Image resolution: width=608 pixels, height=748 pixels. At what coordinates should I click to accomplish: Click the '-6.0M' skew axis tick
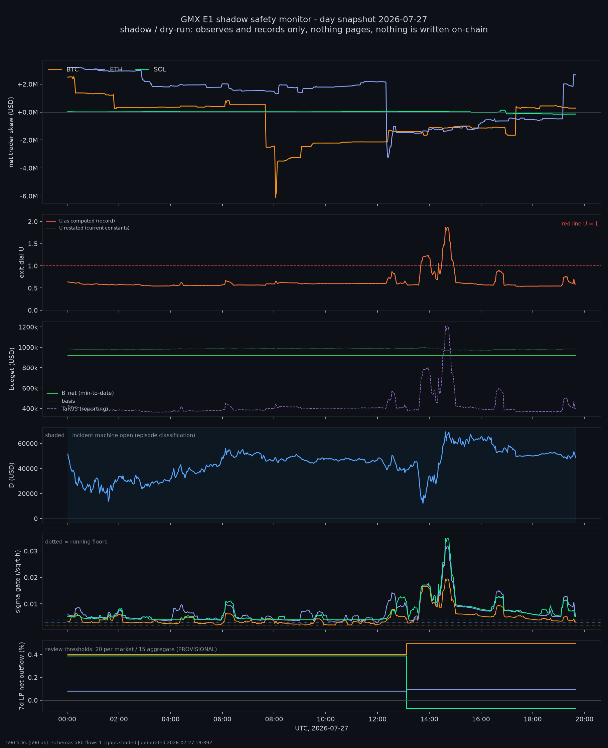pos(29,196)
